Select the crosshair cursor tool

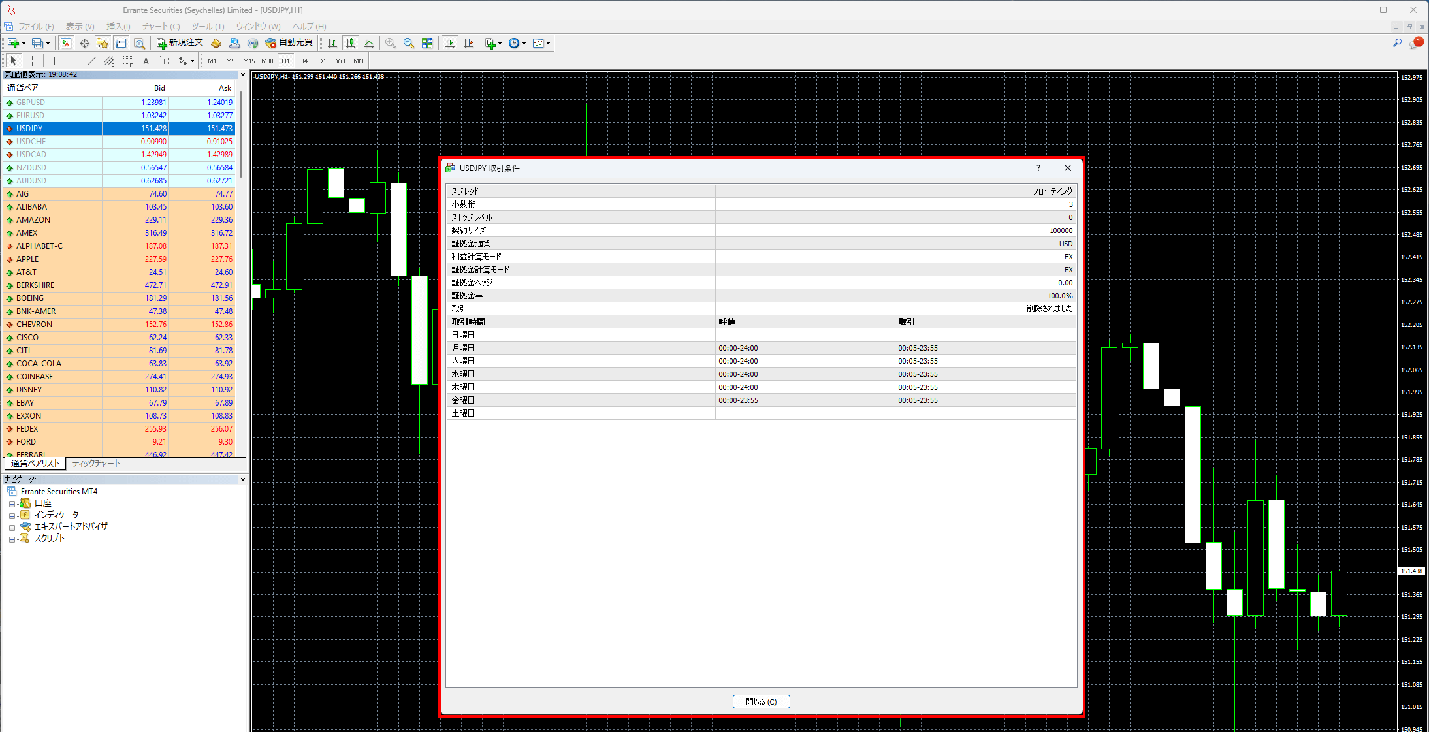click(x=32, y=61)
